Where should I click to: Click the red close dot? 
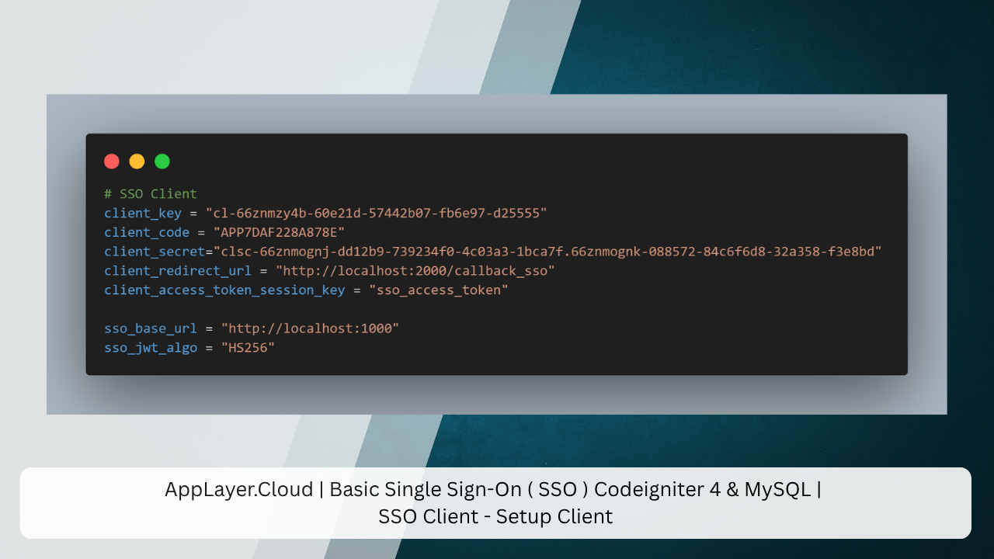click(x=112, y=161)
